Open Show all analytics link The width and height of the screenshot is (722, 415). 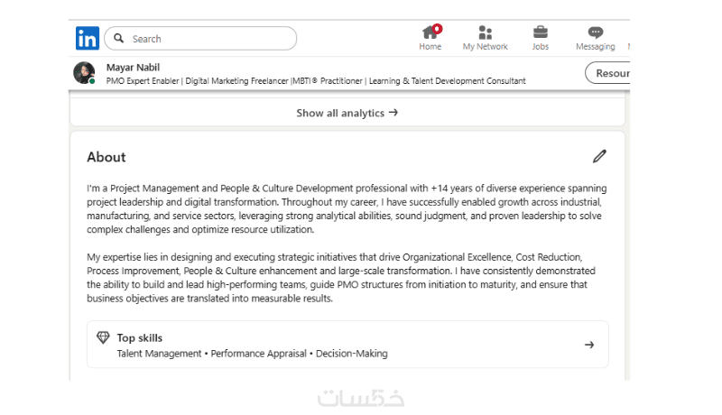coord(347,113)
